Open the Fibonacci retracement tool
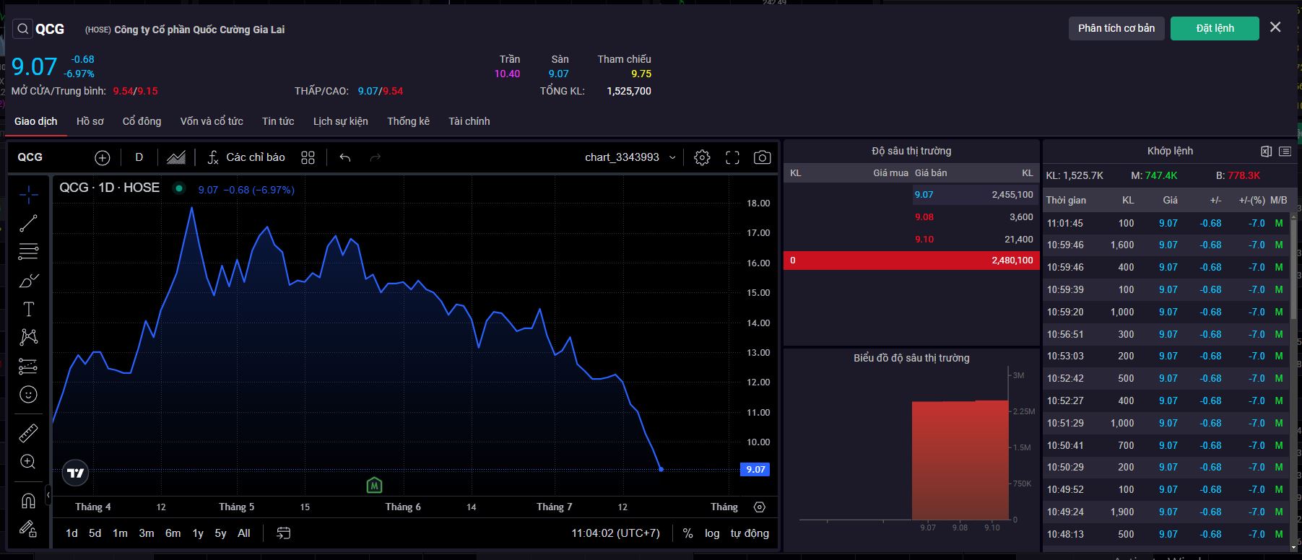This screenshot has width=1302, height=560. 29,252
